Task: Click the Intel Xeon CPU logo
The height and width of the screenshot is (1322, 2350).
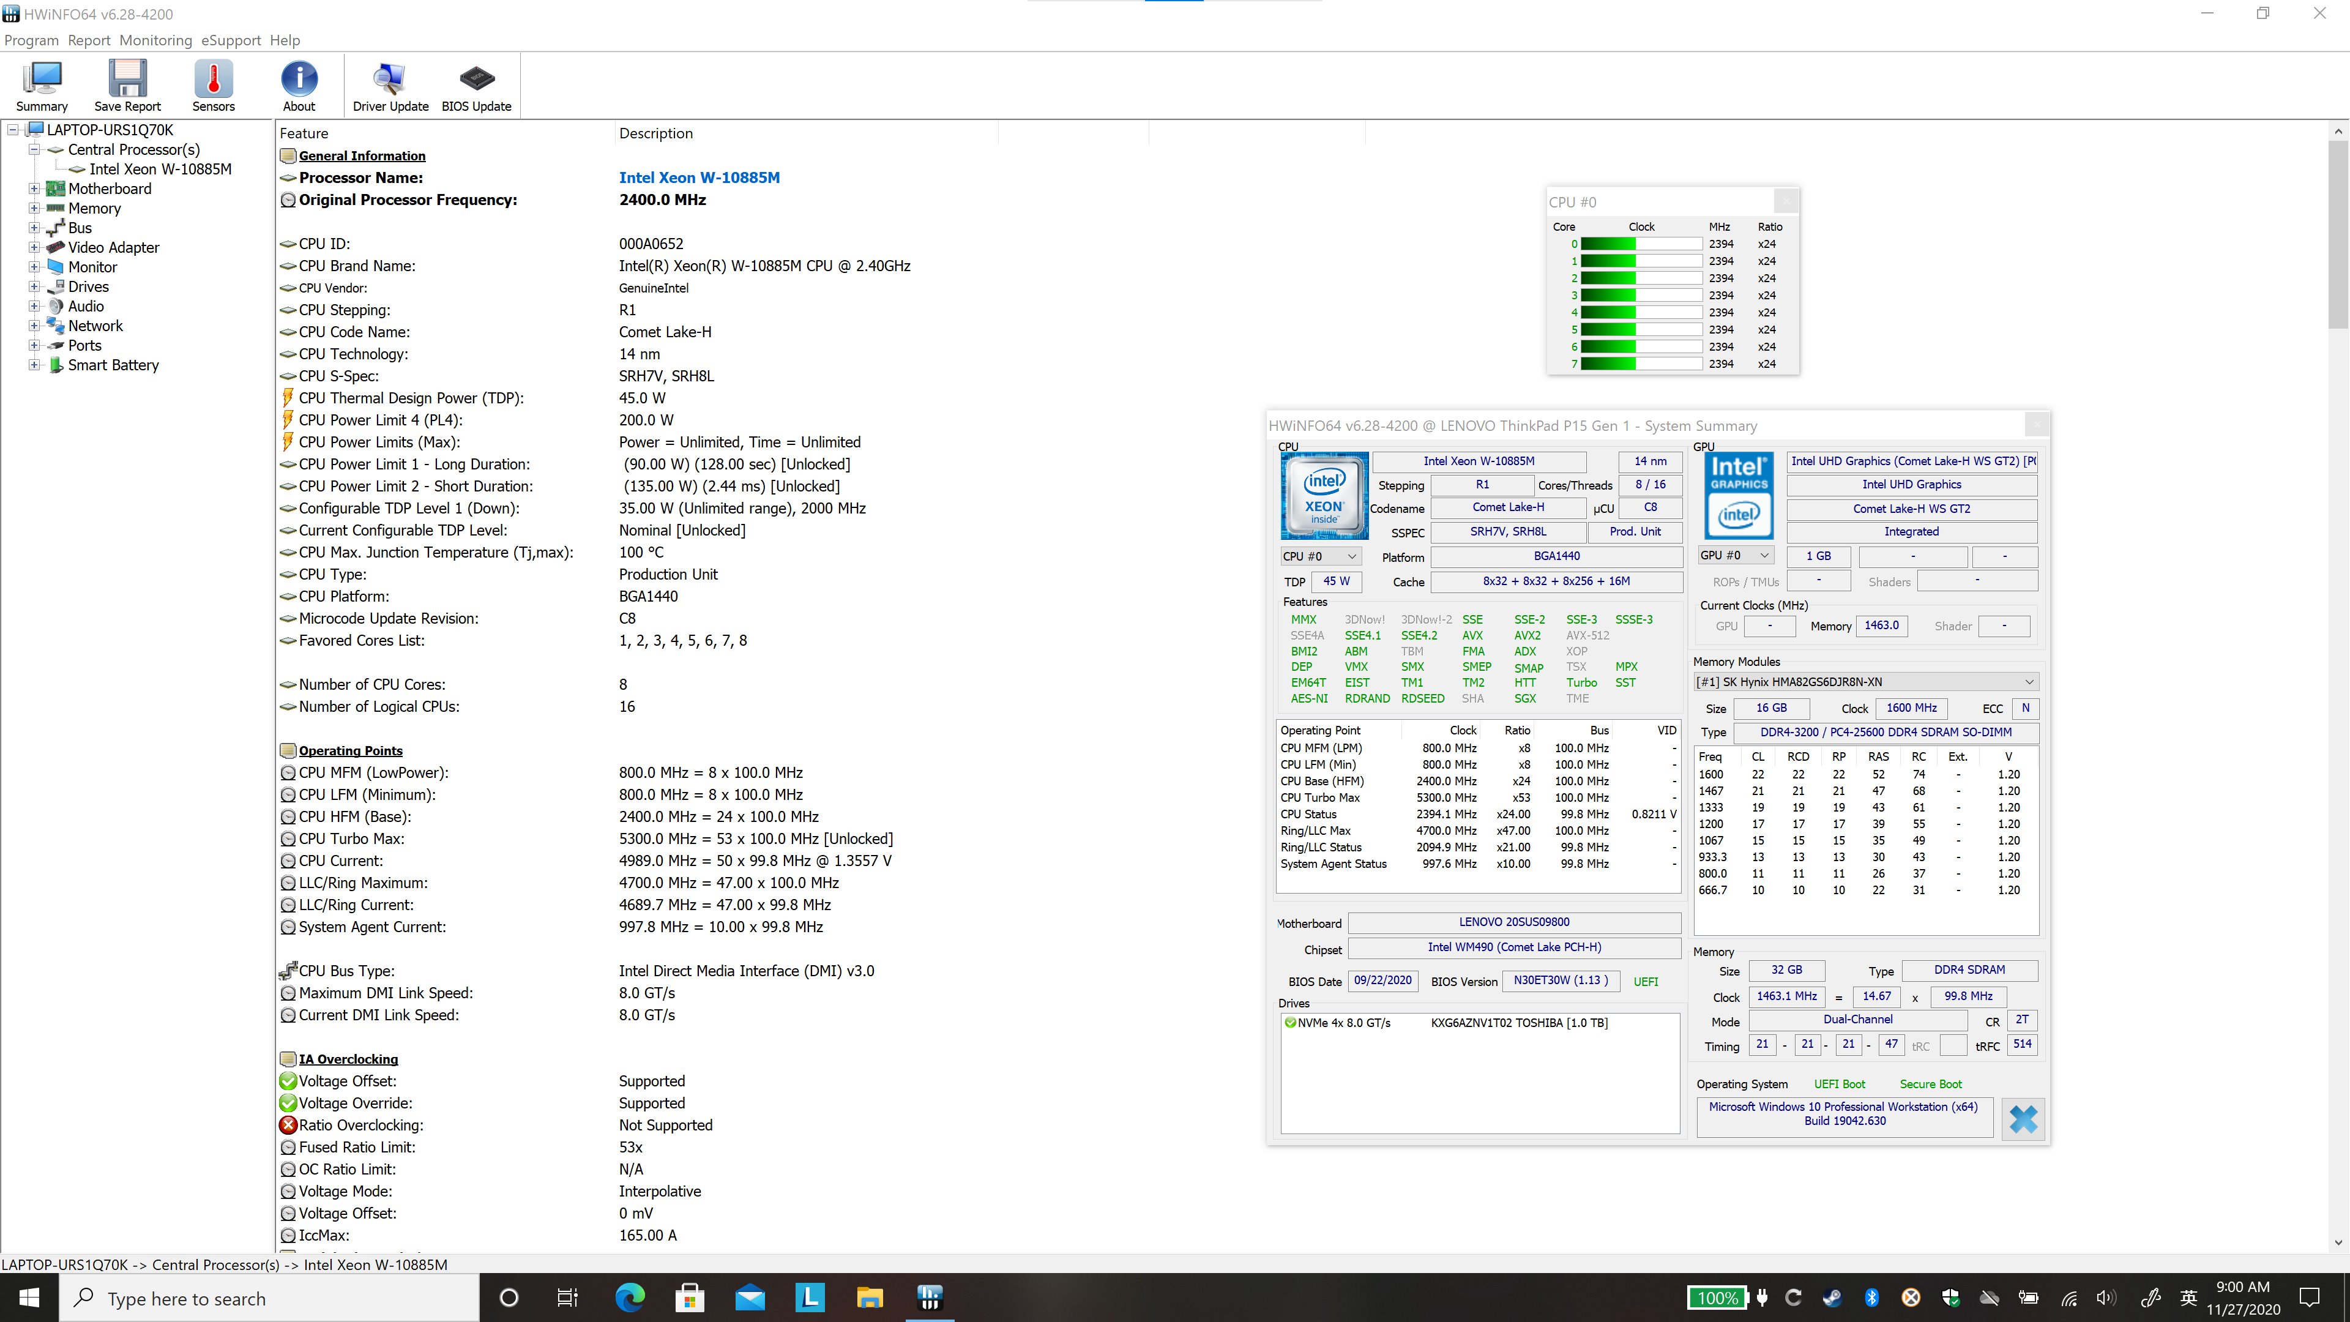Action: [x=1324, y=495]
